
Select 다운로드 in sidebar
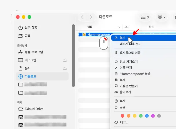coord(42,76)
